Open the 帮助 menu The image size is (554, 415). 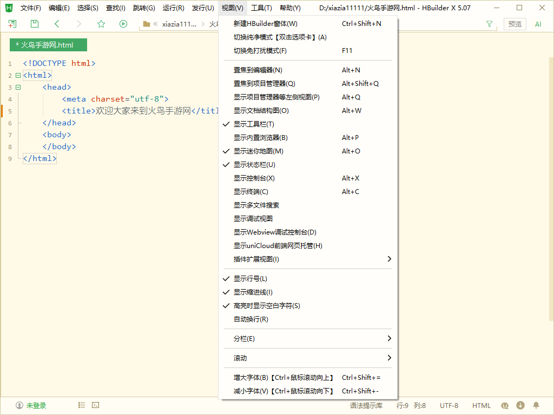(x=290, y=8)
